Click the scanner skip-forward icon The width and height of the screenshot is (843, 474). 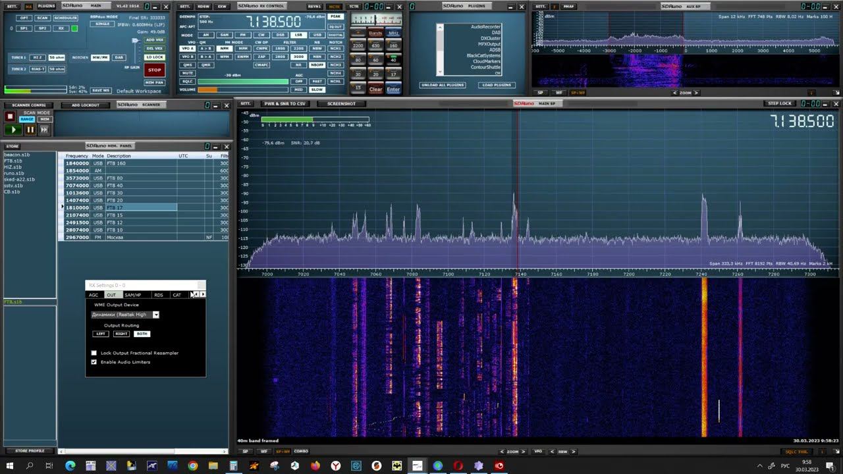click(44, 130)
